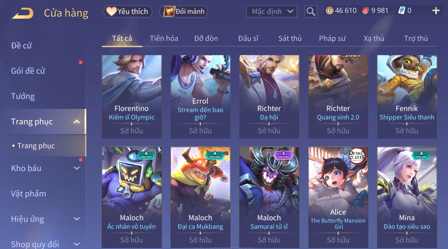The height and width of the screenshot is (249, 448).
Task: Select the Maloch Samurai tử sĩ skin card
Action: pos(269,197)
